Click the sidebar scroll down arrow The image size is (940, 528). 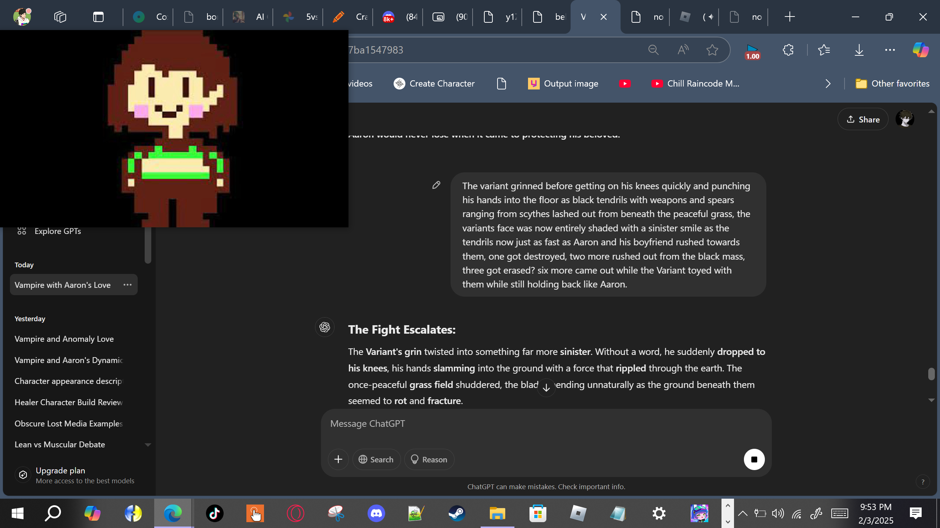[x=148, y=445]
